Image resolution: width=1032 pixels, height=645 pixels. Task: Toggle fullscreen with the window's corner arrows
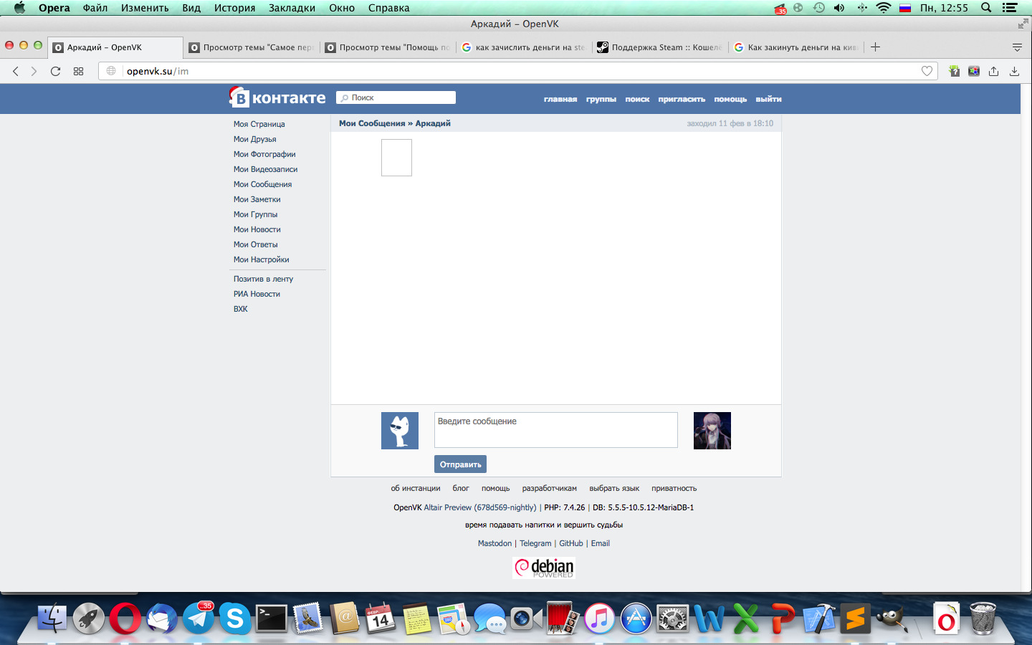(1023, 24)
